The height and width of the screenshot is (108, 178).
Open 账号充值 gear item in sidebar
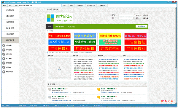pyautogui.click(x=7, y=54)
